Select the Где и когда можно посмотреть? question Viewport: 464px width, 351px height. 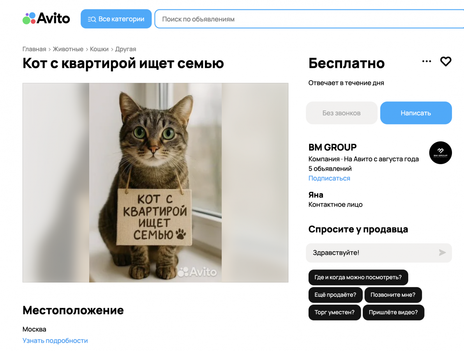point(358,277)
